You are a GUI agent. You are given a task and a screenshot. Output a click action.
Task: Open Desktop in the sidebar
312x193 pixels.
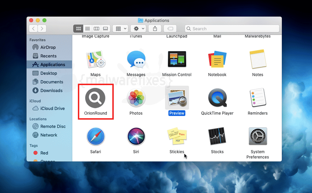[x=49, y=73]
